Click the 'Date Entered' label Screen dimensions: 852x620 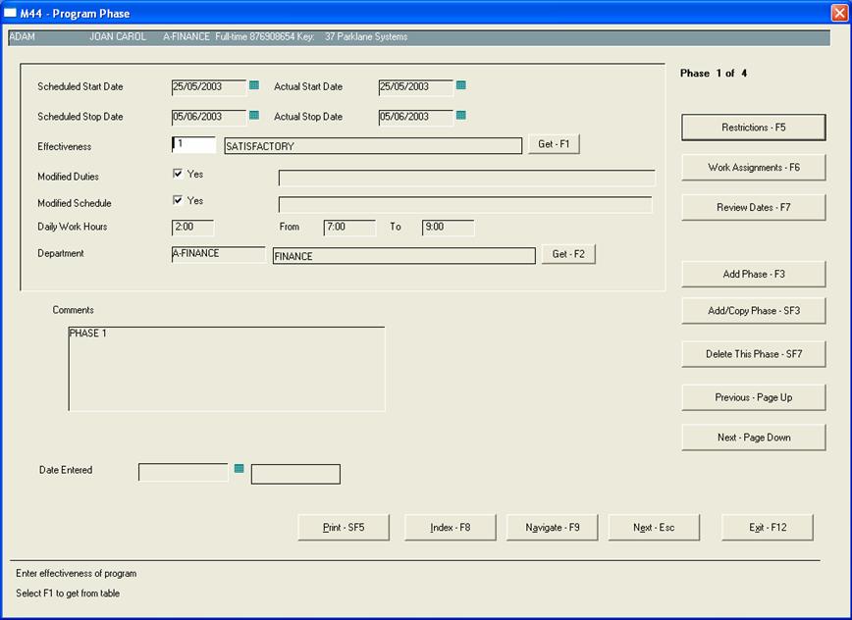(66, 470)
